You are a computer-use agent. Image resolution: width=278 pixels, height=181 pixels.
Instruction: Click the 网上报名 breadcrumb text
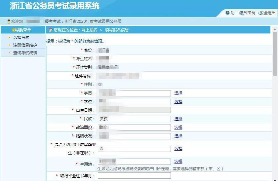(89, 30)
